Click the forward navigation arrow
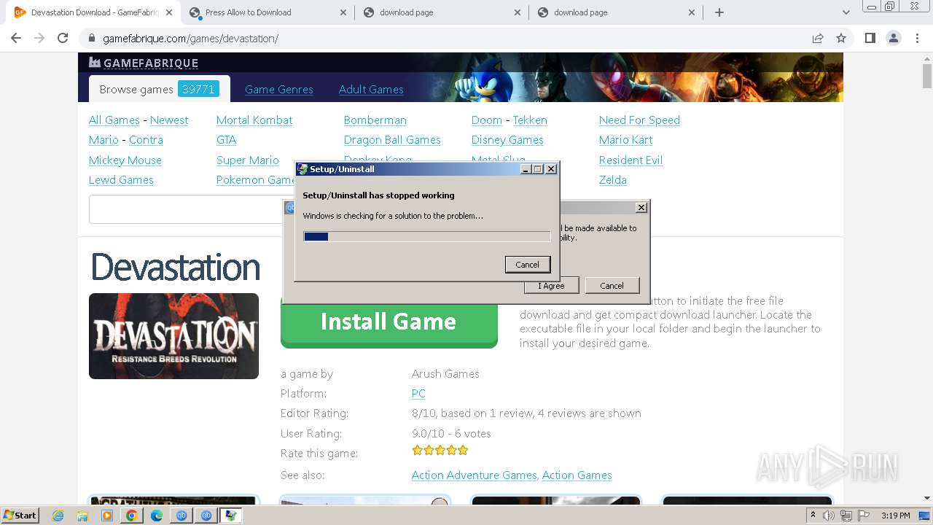This screenshot has width=933, height=525. 39,38
